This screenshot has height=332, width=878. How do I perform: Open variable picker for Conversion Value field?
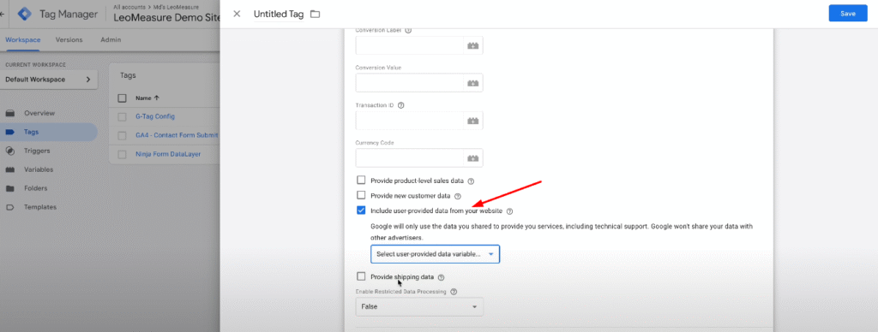coord(473,83)
